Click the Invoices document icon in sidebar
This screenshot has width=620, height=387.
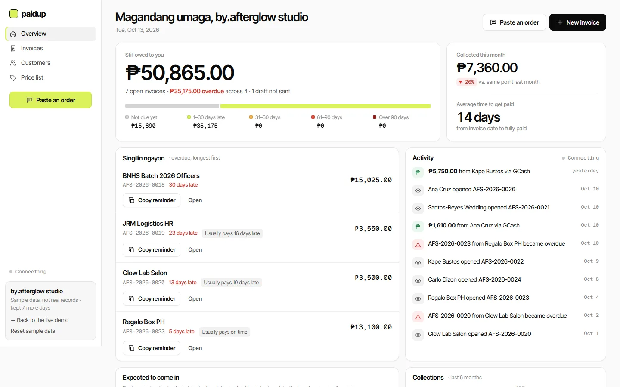click(13, 49)
